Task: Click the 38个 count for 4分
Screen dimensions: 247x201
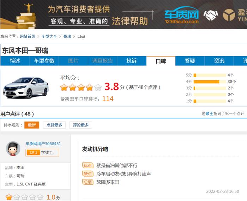Action: pyautogui.click(x=232, y=82)
